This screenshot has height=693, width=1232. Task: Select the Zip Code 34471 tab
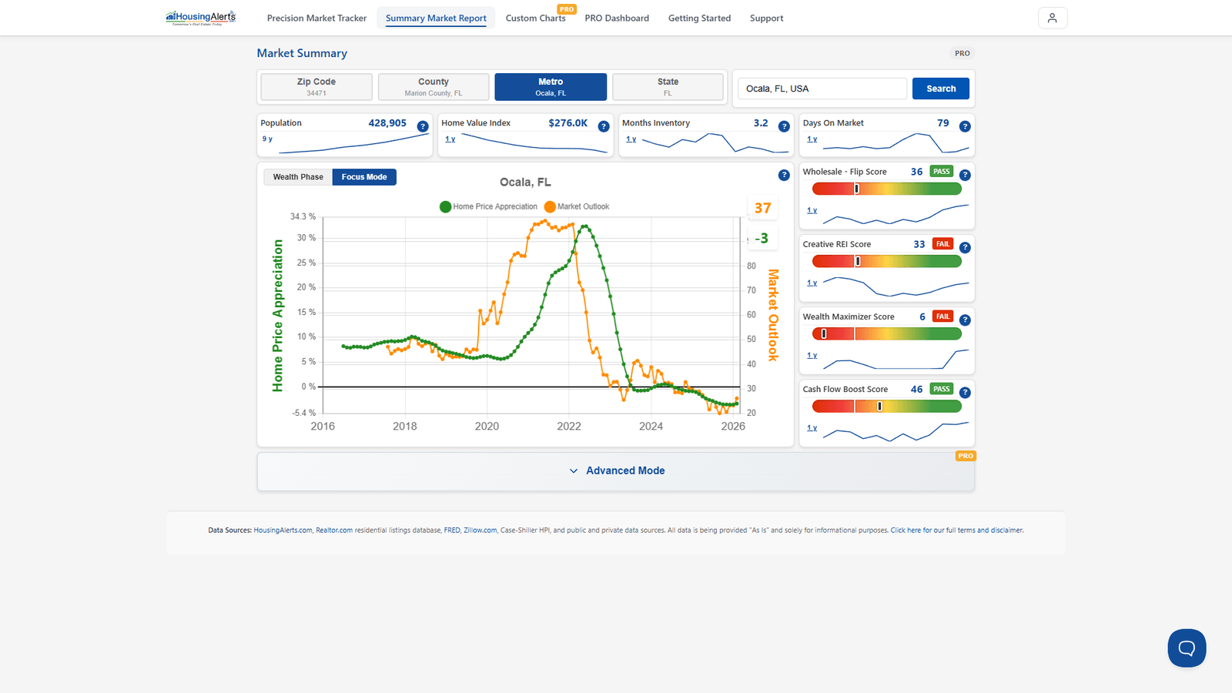pyautogui.click(x=316, y=87)
